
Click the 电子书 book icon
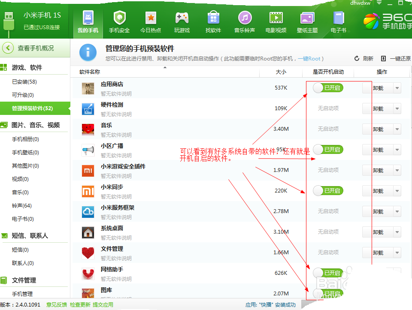(339, 18)
